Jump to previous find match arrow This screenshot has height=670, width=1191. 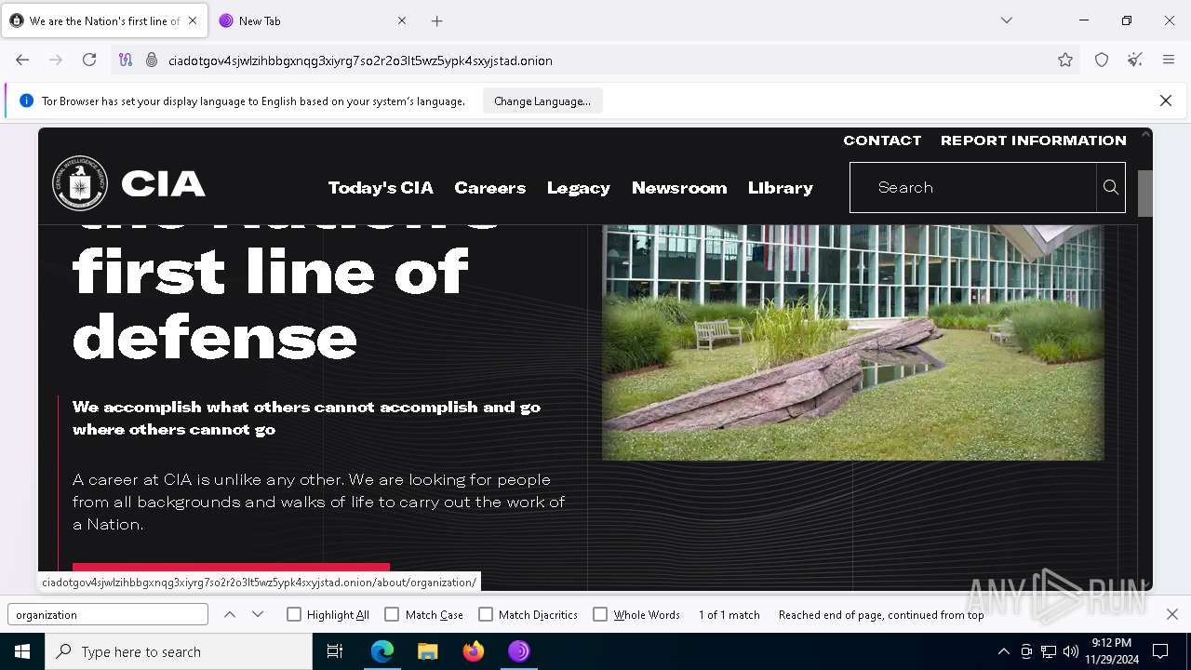230,614
